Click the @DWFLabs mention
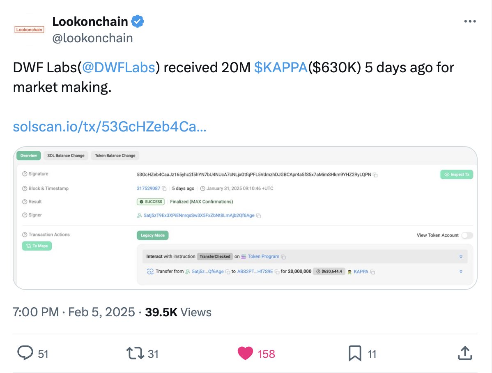This screenshot has width=492, height=373. point(119,67)
